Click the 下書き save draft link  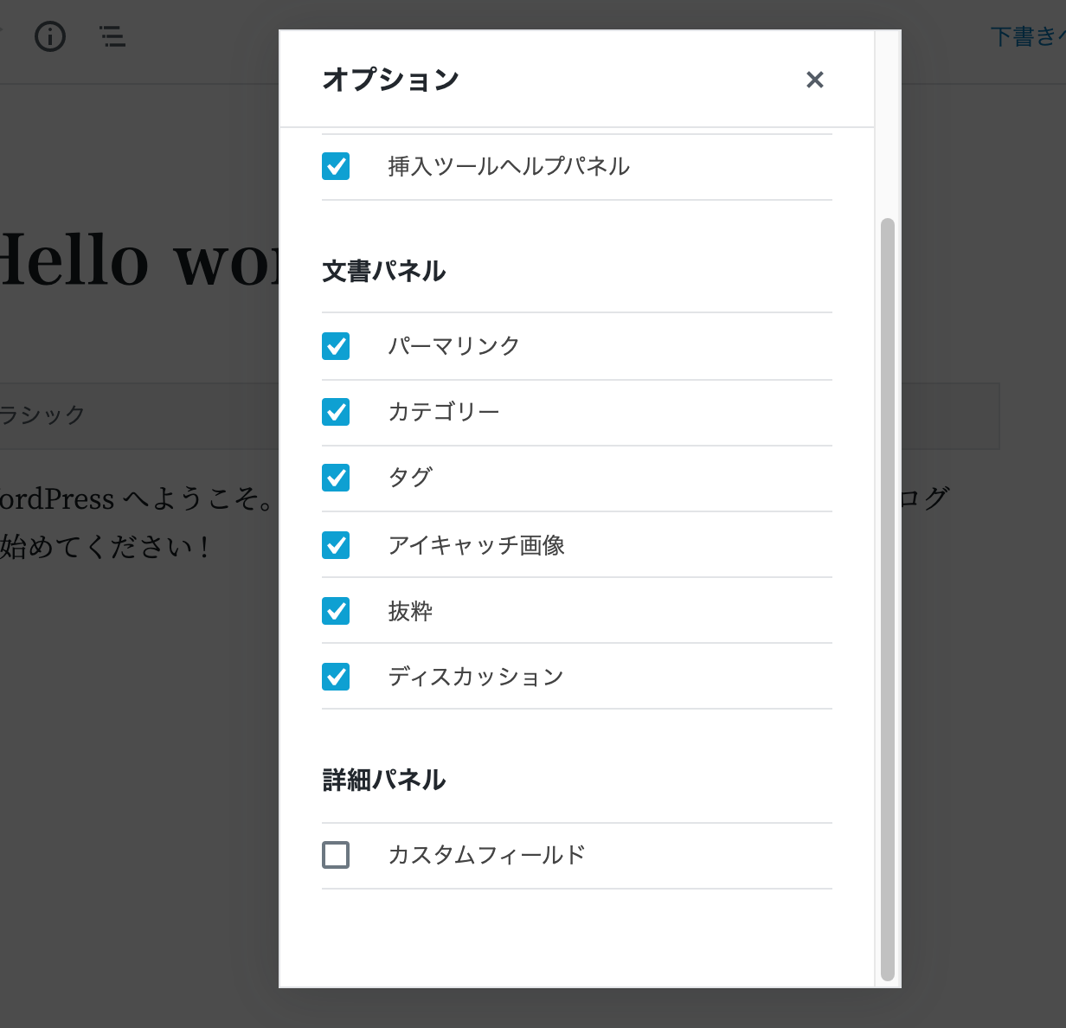[1027, 36]
